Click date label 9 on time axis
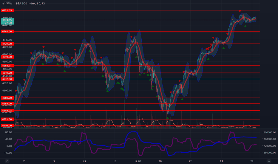Image resolution: width=278 pixels, height=164 pixels. pyautogui.click(x=54, y=161)
